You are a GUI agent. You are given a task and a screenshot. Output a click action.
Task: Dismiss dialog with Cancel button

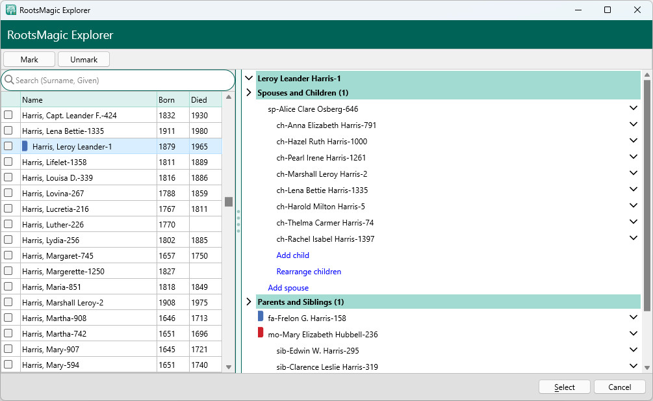pyautogui.click(x=620, y=387)
